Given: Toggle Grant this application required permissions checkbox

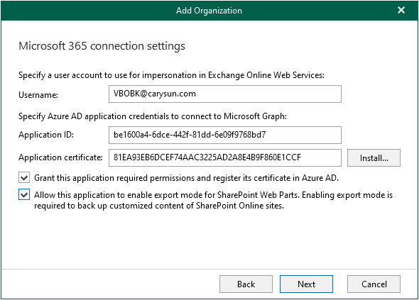Looking at the screenshot, I should 24,177.
